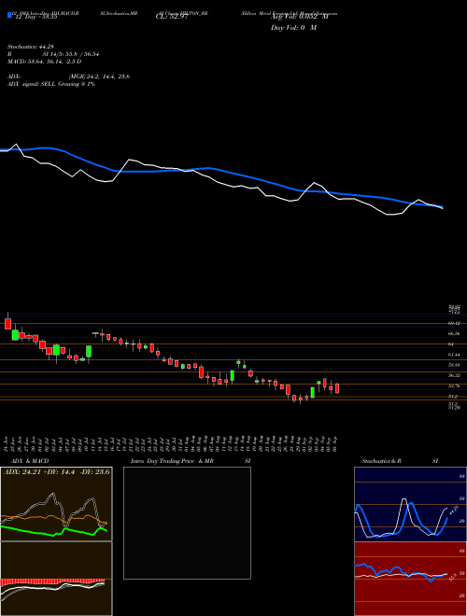467x616 pixels.
Task: Click the 'Intra Day Trading Price & MRSI' title
Action: tap(191, 461)
